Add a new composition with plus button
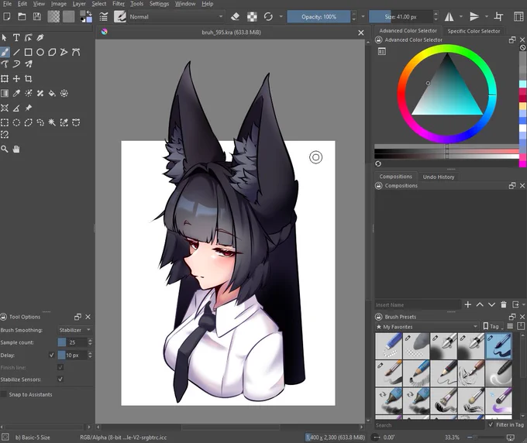527x443 pixels. pos(467,304)
